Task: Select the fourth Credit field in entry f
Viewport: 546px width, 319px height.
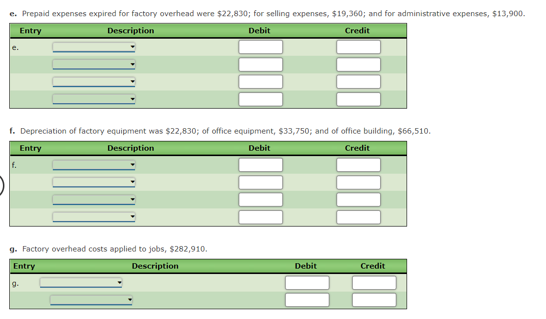Action: [x=358, y=217]
